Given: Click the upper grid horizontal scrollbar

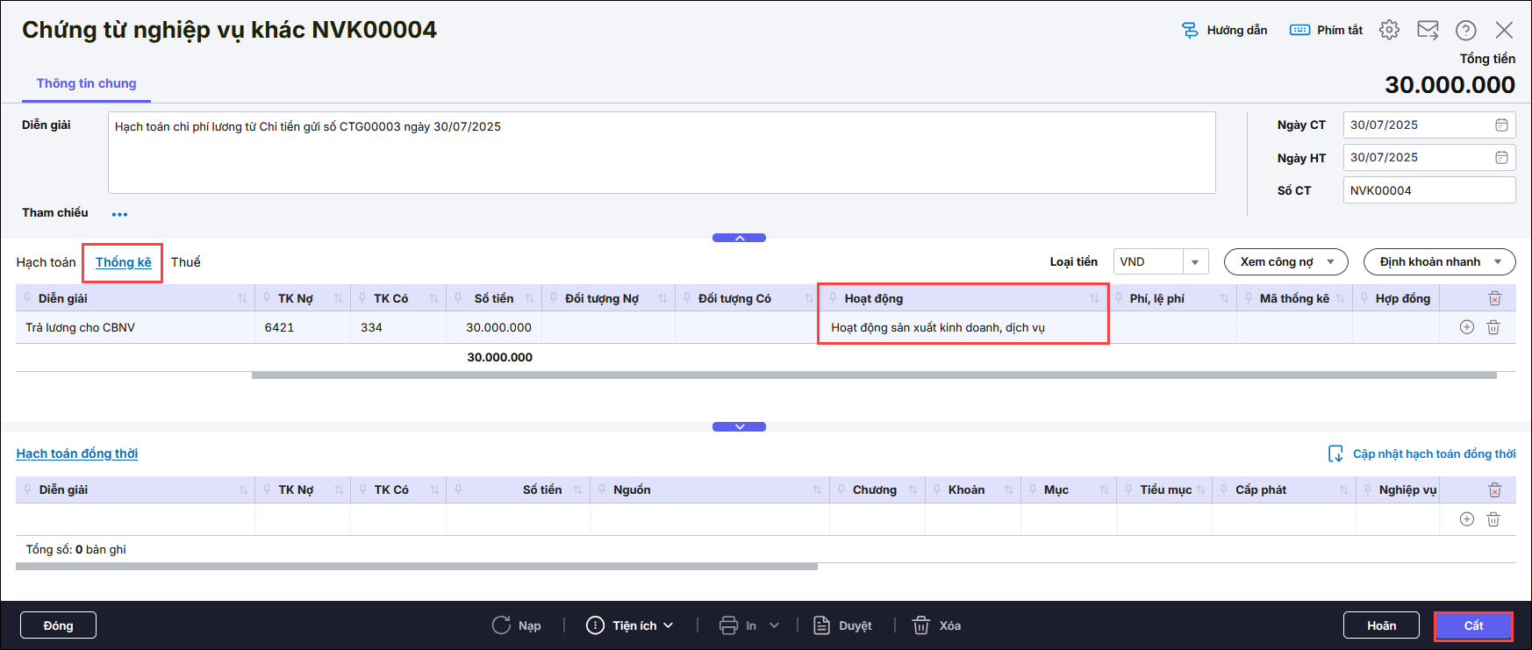Looking at the screenshot, I should 873,375.
